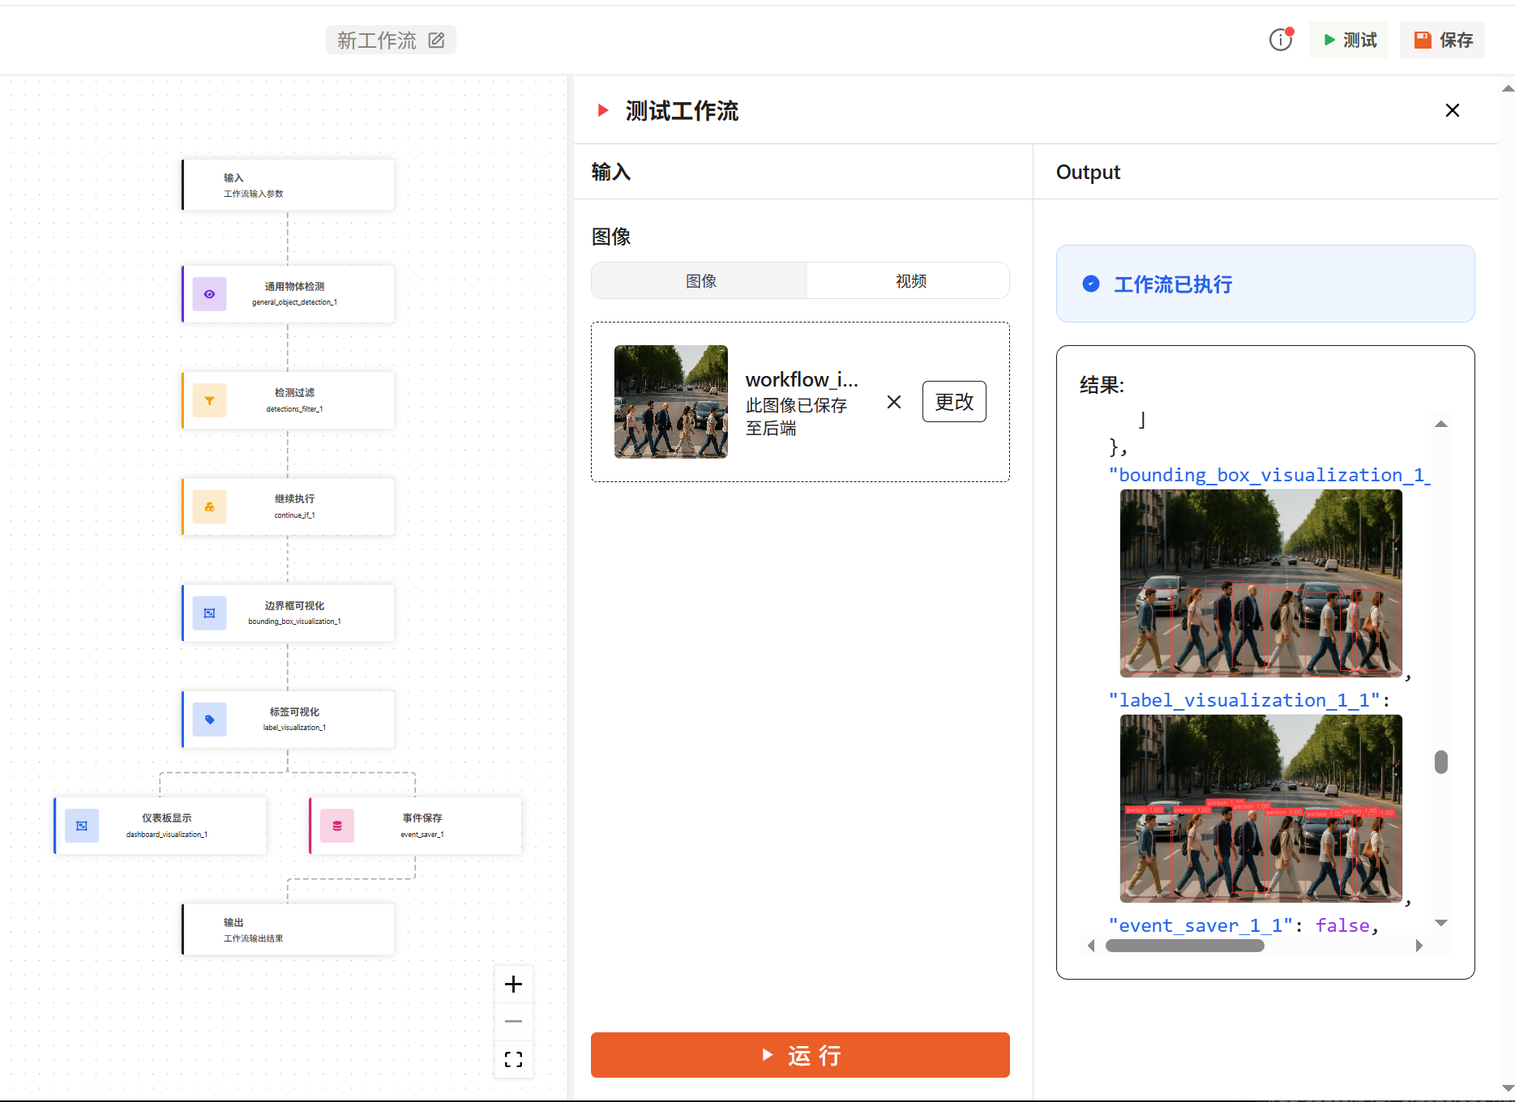
Task: Click the dashboard visualization node icon
Action: [82, 826]
